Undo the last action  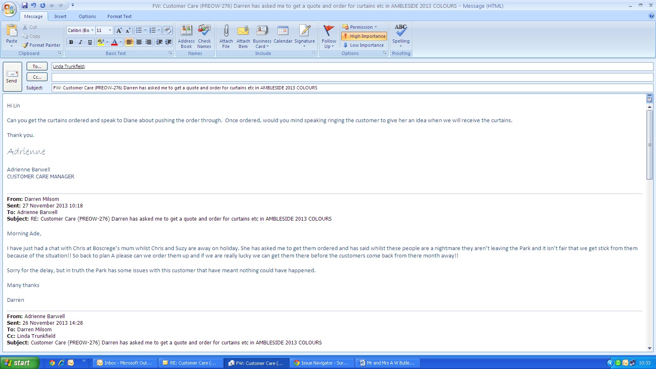(34, 5)
